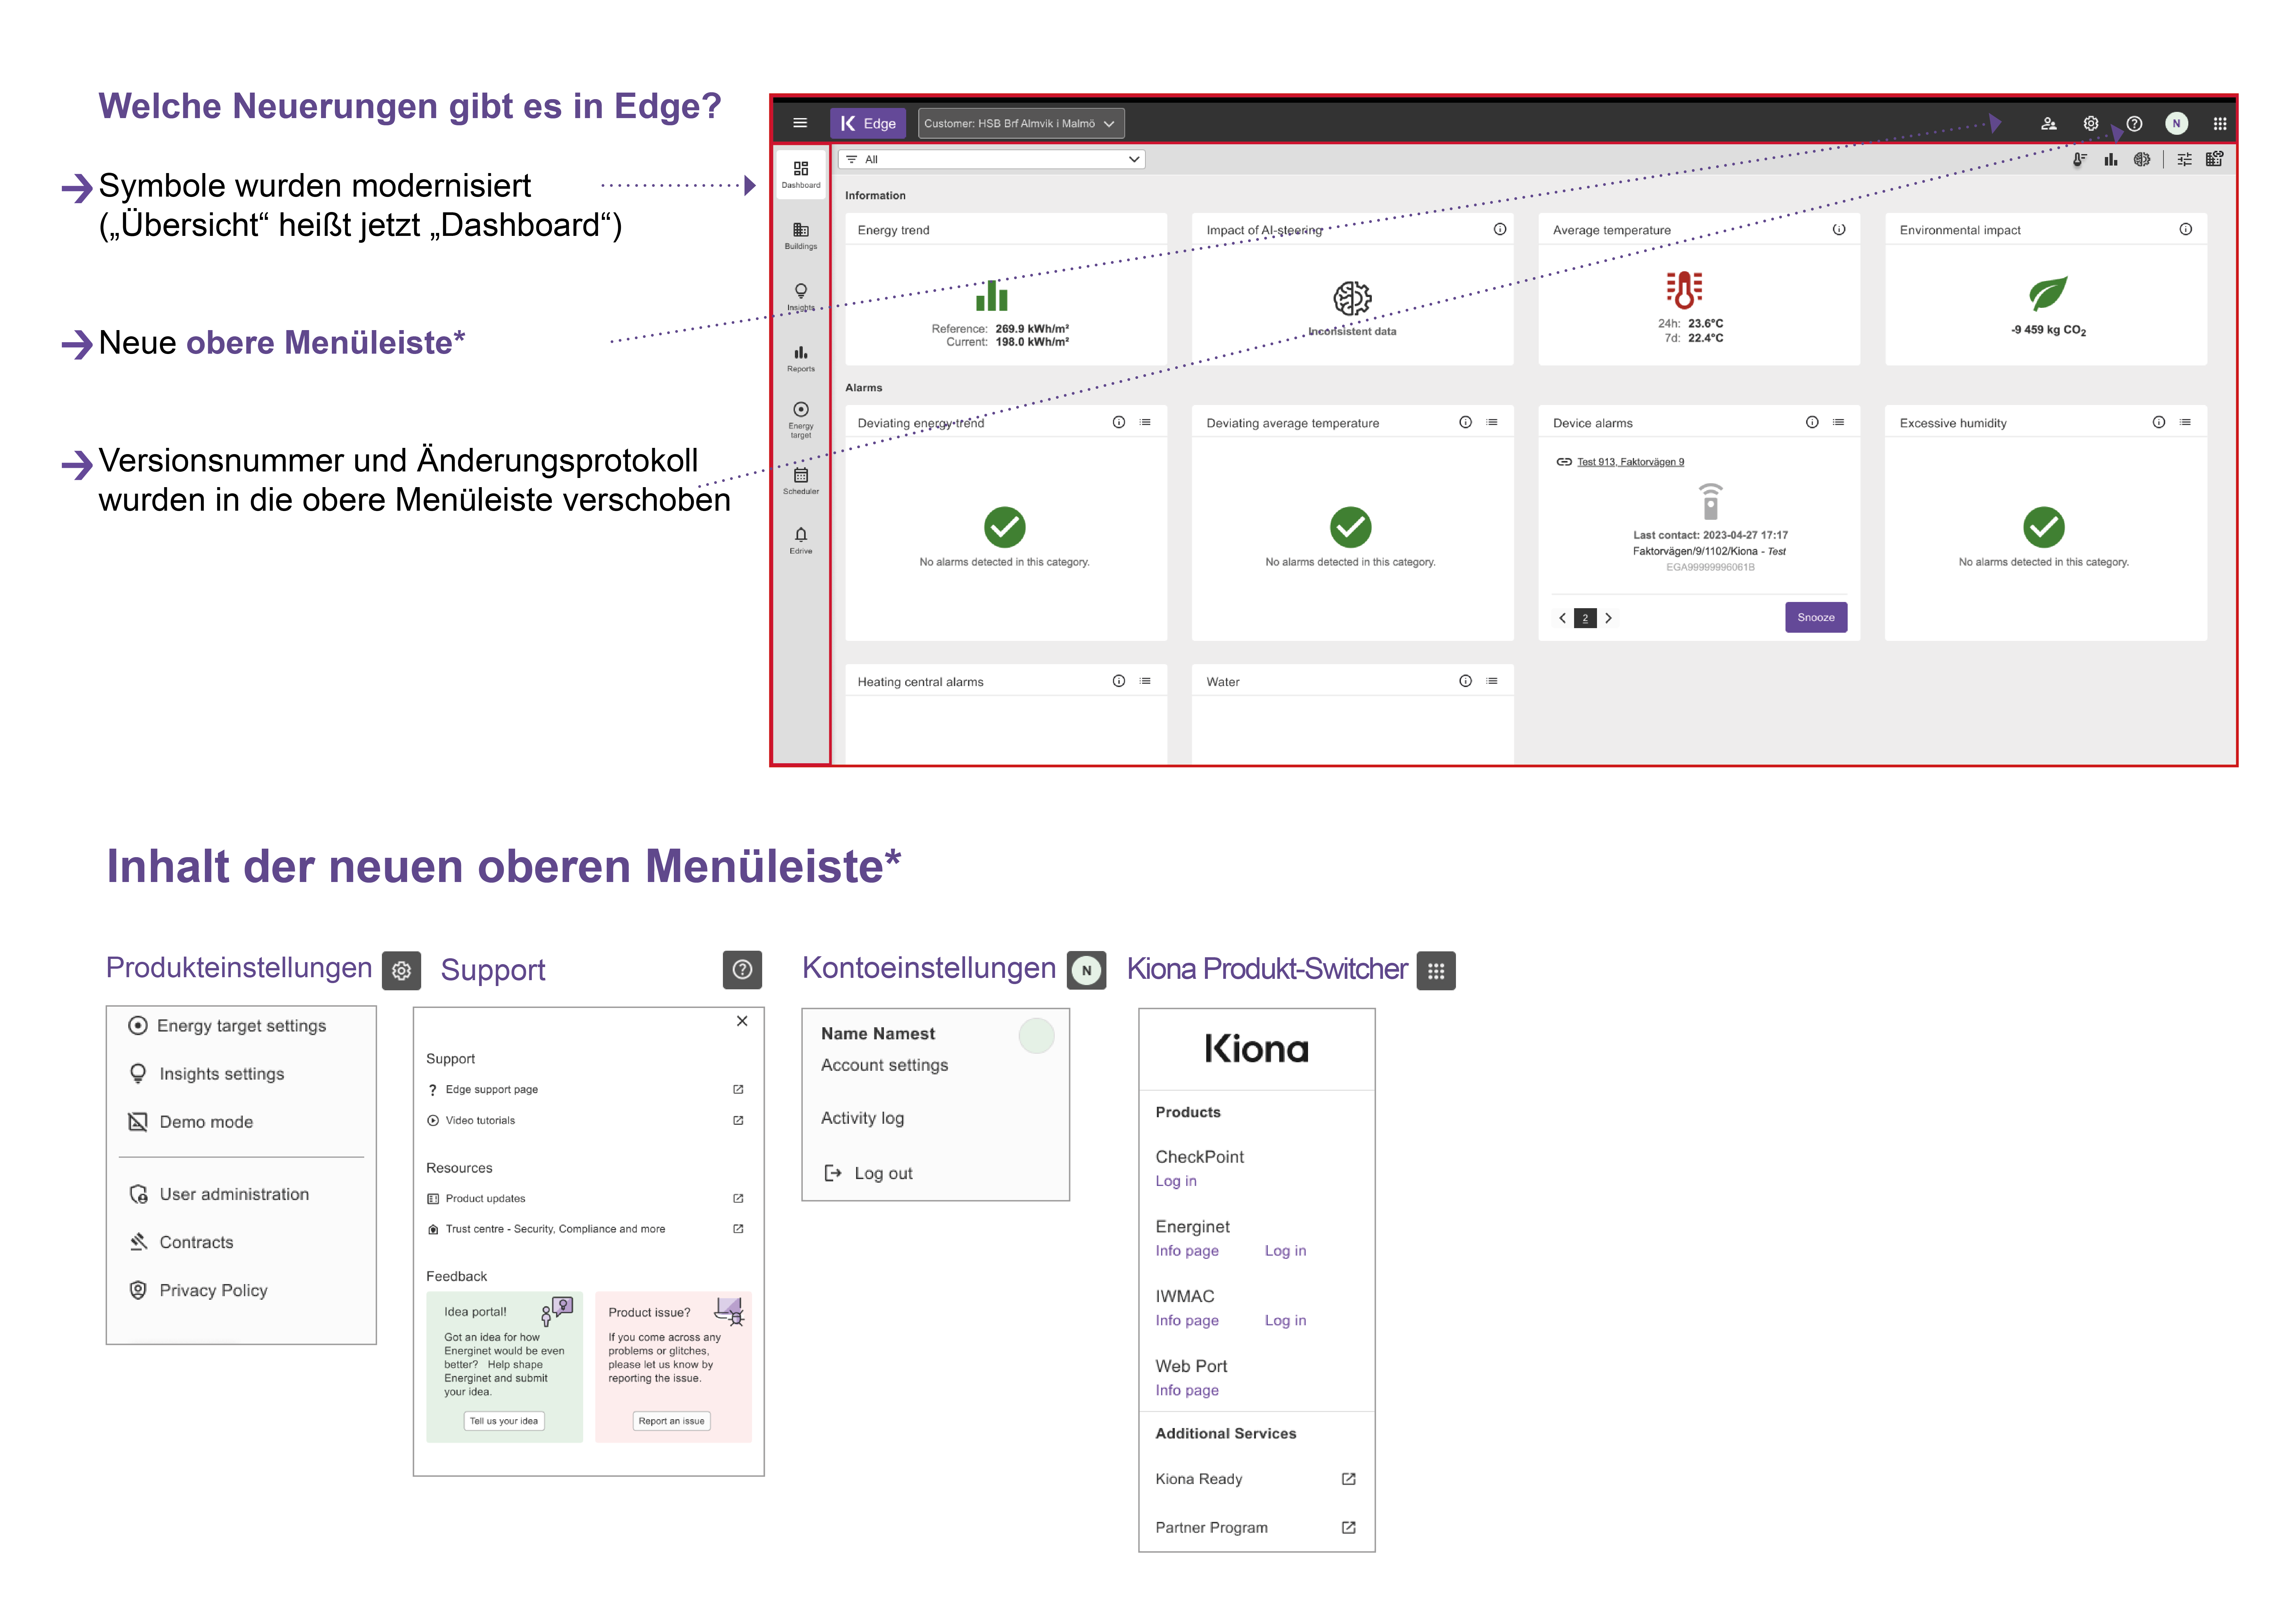The width and height of the screenshot is (2296, 1623).
Task: Open Kiona Ready external link
Action: point(1256,1479)
